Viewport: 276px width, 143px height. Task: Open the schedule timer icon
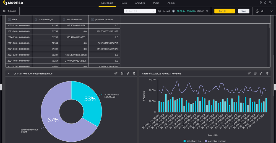pyautogui.click(x=257, y=11)
